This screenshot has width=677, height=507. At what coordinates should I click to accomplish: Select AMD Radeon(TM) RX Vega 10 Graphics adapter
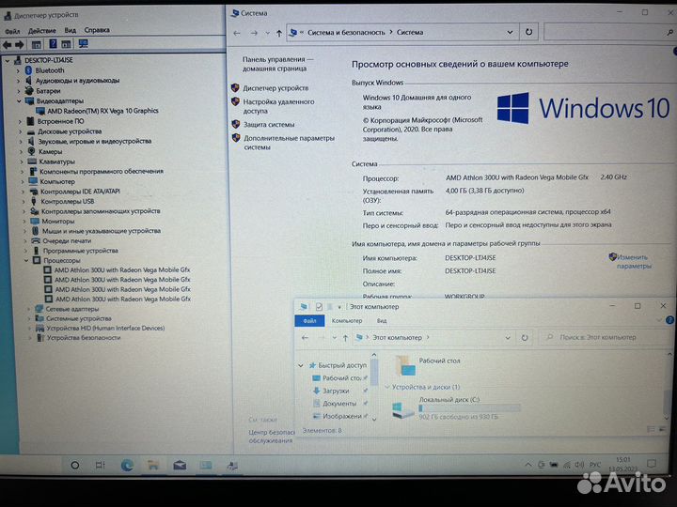[x=102, y=111]
